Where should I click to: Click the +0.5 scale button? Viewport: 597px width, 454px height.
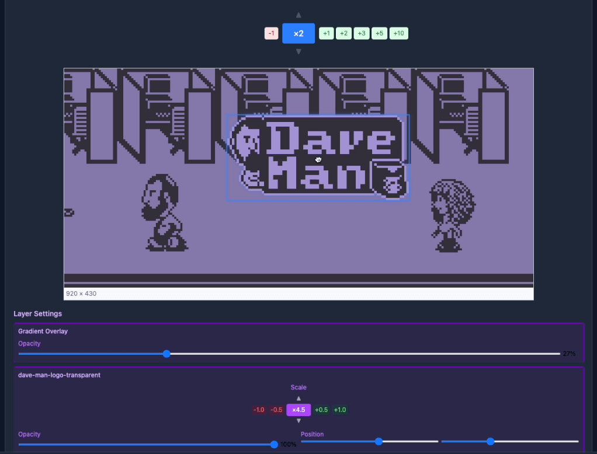(321, 410)
